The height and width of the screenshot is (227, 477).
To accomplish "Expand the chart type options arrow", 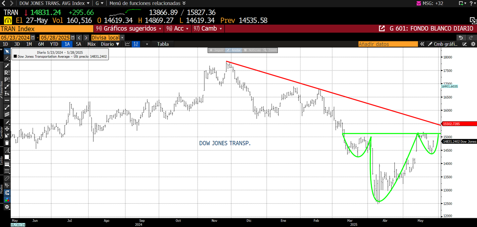I will [147, 44].
